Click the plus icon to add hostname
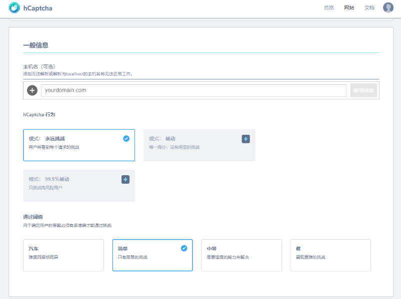The height and width of the screenshot is (299, 401). (x=32, y=90)
